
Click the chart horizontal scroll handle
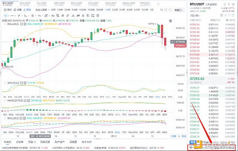click(97, 139)
